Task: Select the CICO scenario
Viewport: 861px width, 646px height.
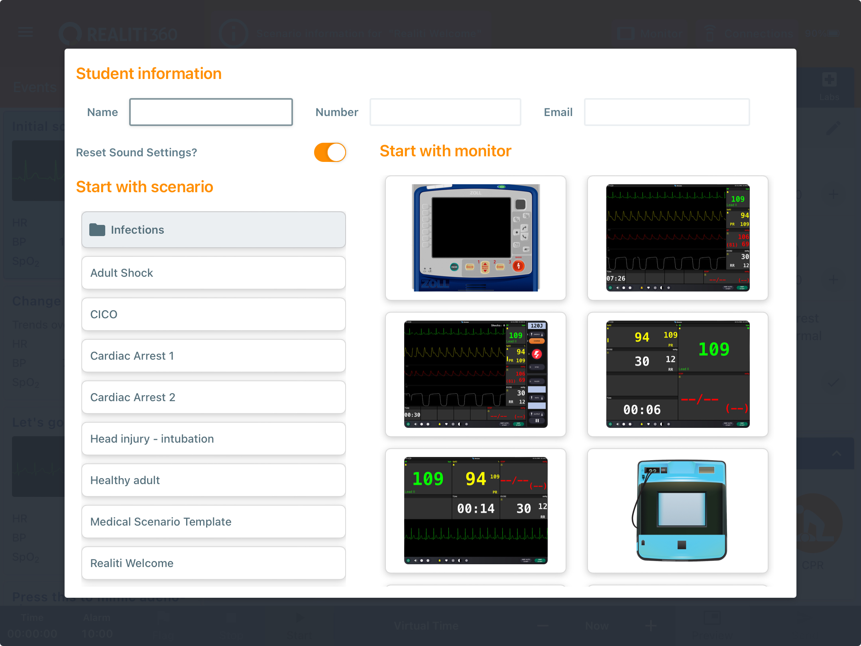Action: (214, 314)
